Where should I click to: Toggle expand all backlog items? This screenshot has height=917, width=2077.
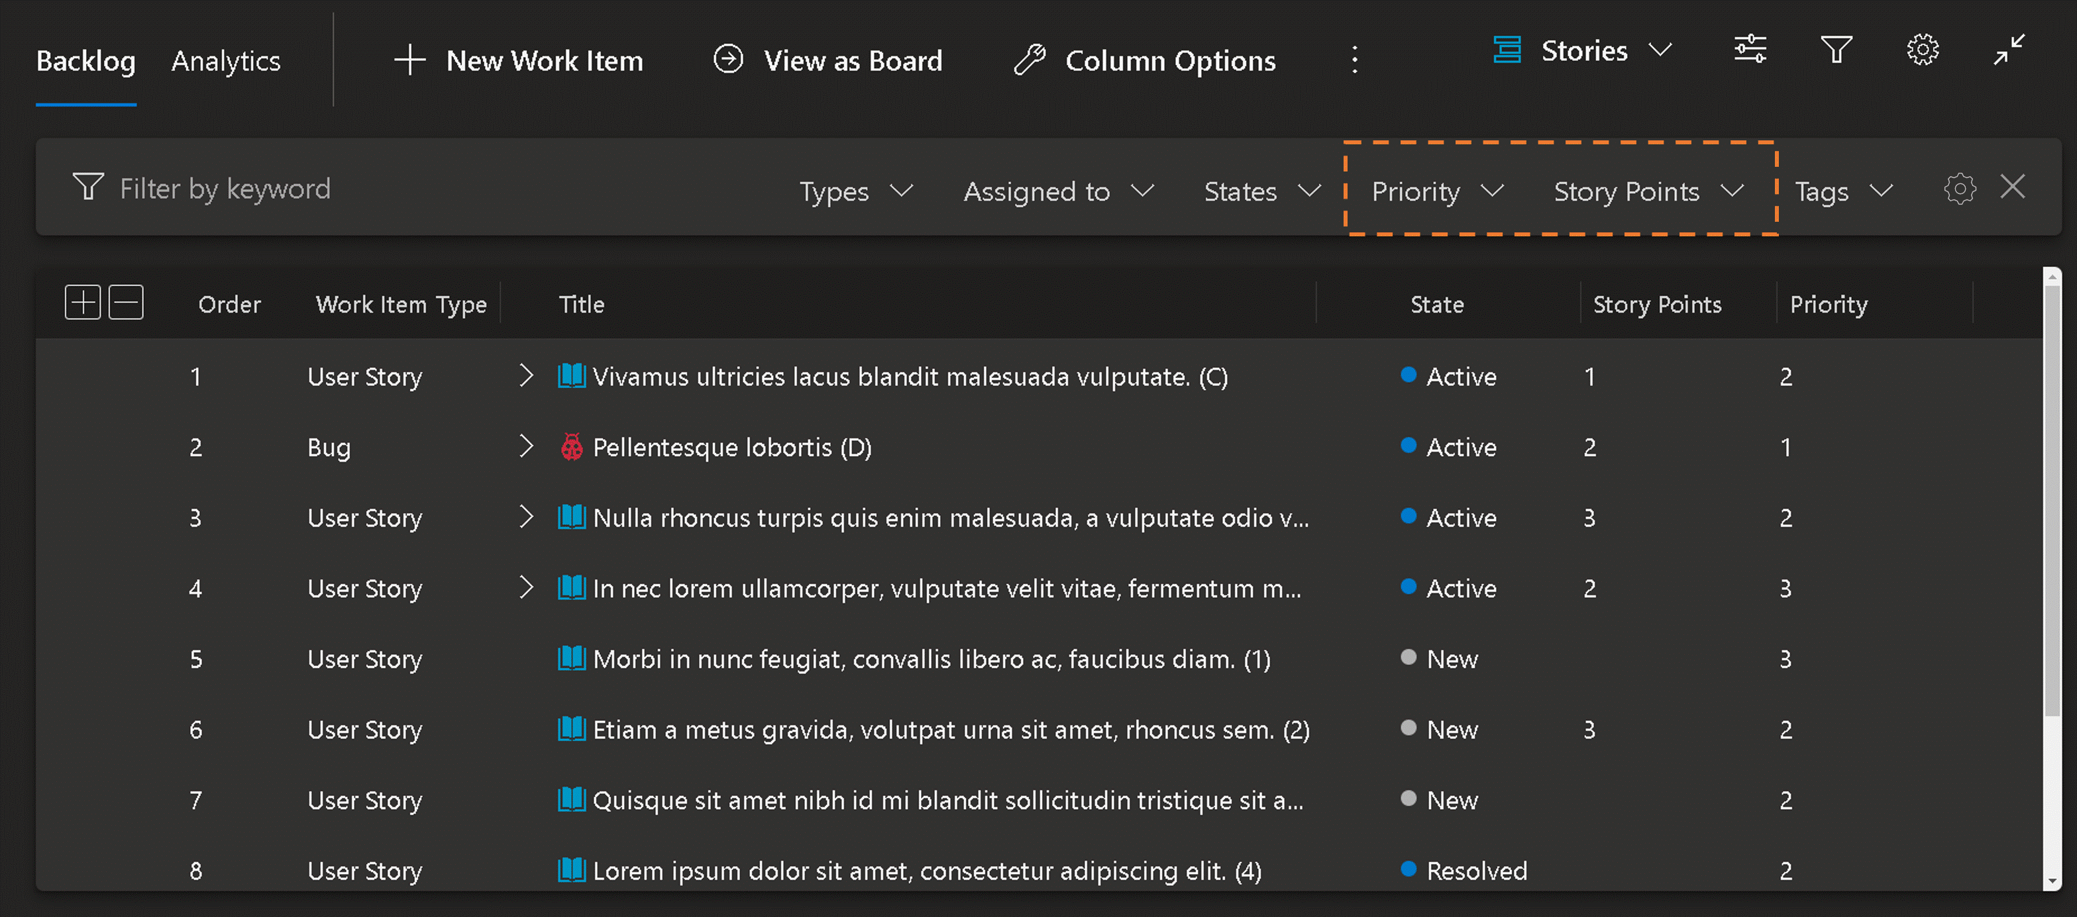(80, 303)
